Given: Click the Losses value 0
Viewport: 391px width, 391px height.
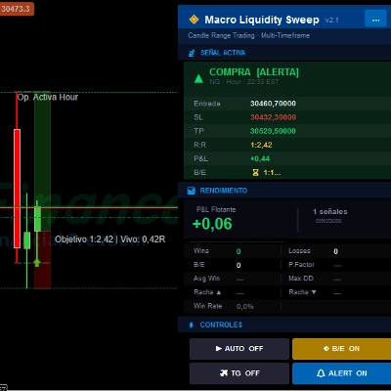Looking at the screenshot, I should [x=335, y=251].
